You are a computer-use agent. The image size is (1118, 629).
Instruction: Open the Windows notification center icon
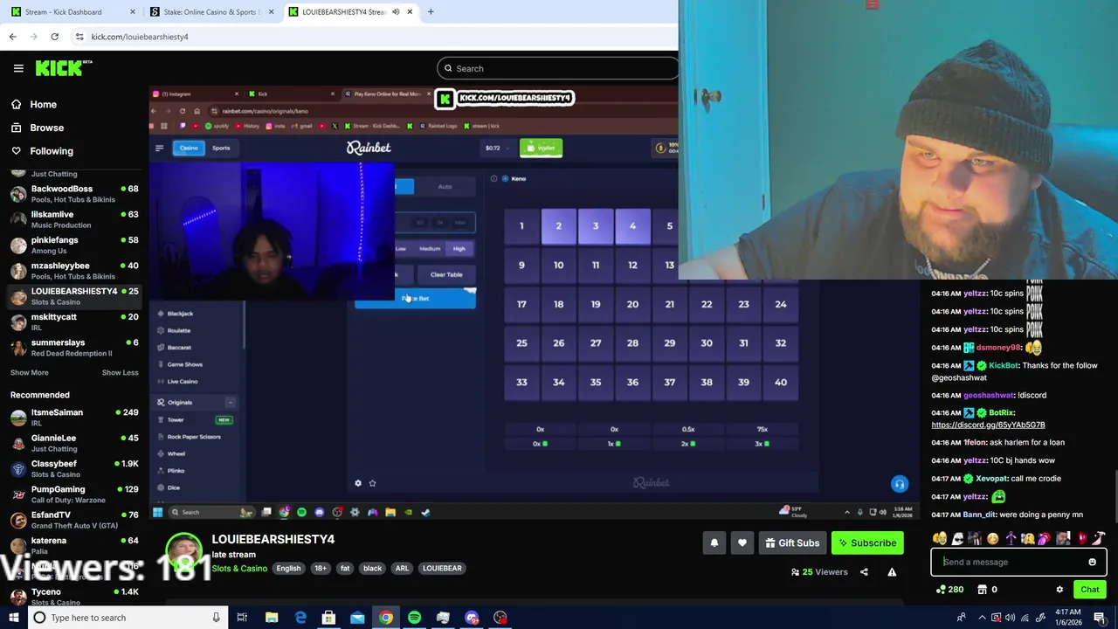tap(1099, 618)
